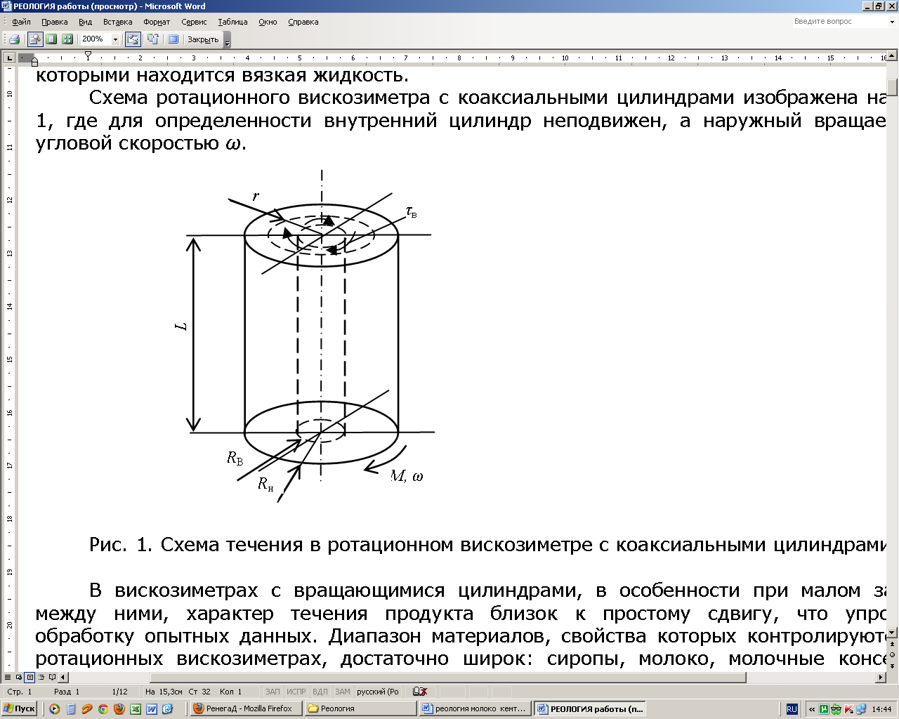Click the Print icon in preview toolbar
Screen dimensions: 899x719
(14, 39)
